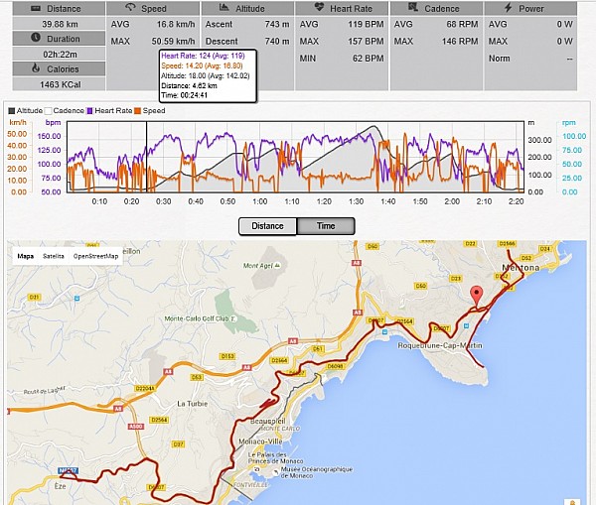Switch chart axis to Time
This screenshot has width=596, height=505.
click(x=326, y=225)
